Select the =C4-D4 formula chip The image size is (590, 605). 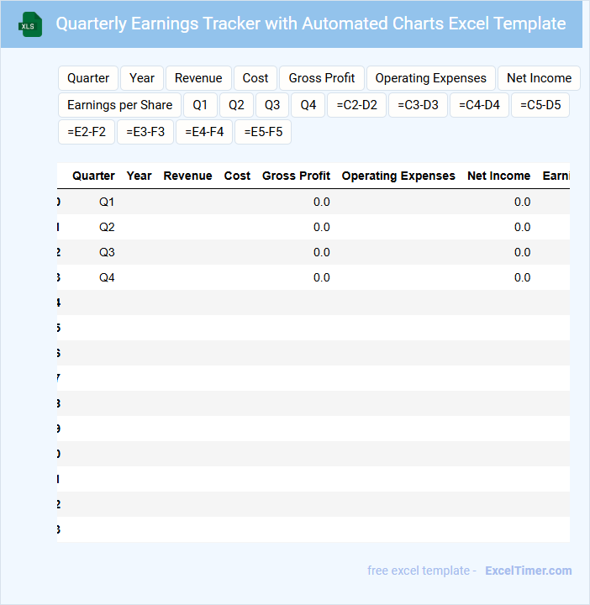[x=479, y=105]
